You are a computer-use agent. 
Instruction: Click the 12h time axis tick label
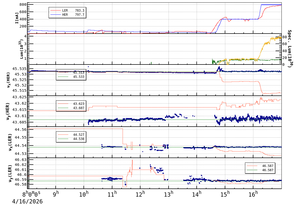point(140,194)
